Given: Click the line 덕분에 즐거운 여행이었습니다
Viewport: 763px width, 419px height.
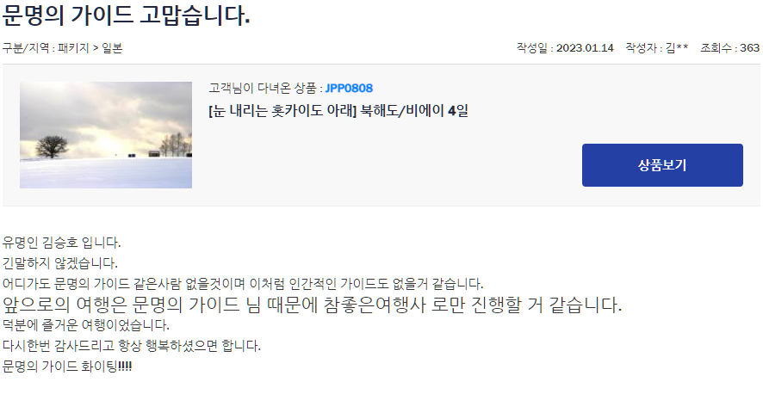Looking at the screenshot, I should (85, 324).
